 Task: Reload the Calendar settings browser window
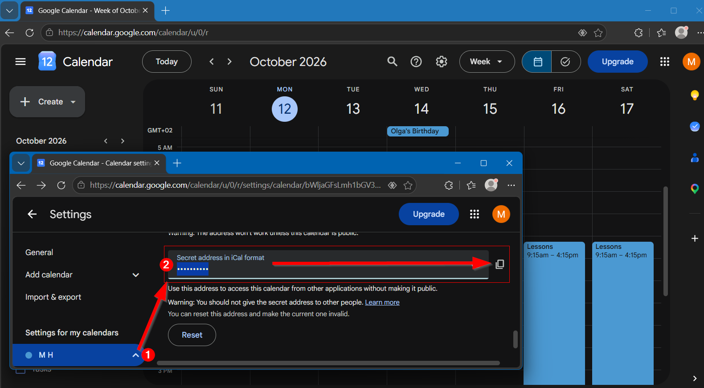pos(61,185)
